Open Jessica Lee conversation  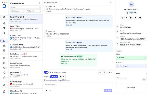25,75
